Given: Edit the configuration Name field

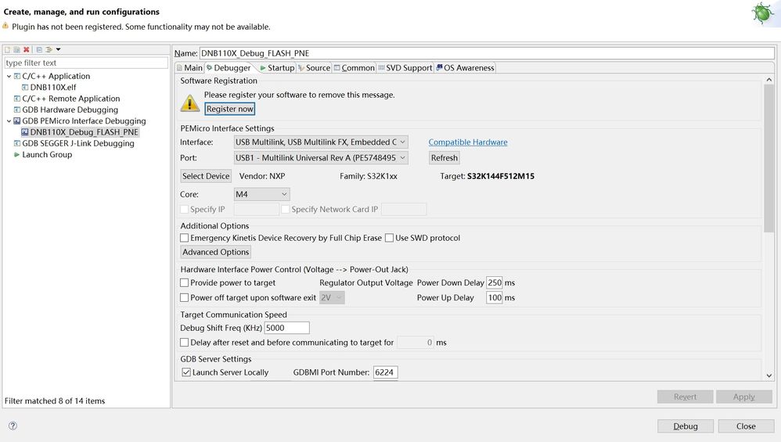Looking at the screenshot, I should [487, 53].
